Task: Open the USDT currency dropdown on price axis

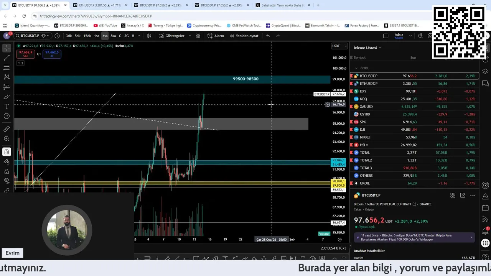Action: pos(339,46)
